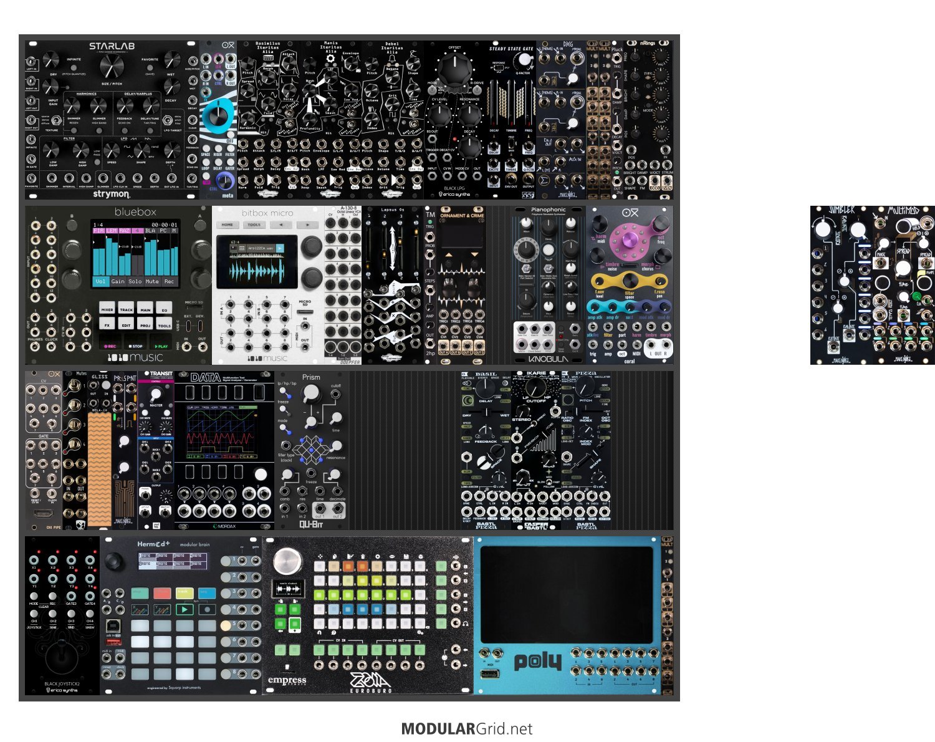935x742 pixels.
Task: Toggle Mutes switch 1
Action: coord(74,385)
